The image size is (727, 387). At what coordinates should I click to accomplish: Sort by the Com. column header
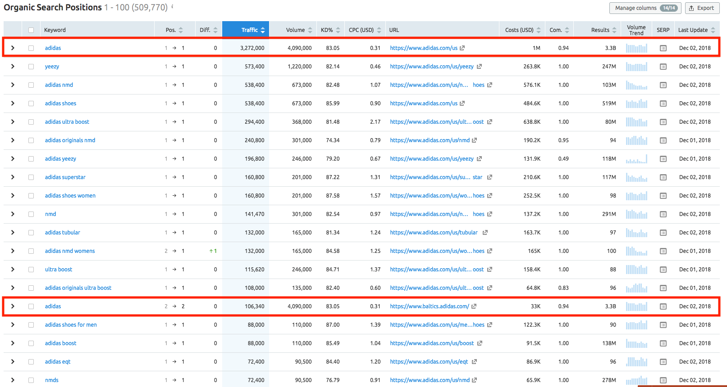pyautogui.click(x=559, y=30)
